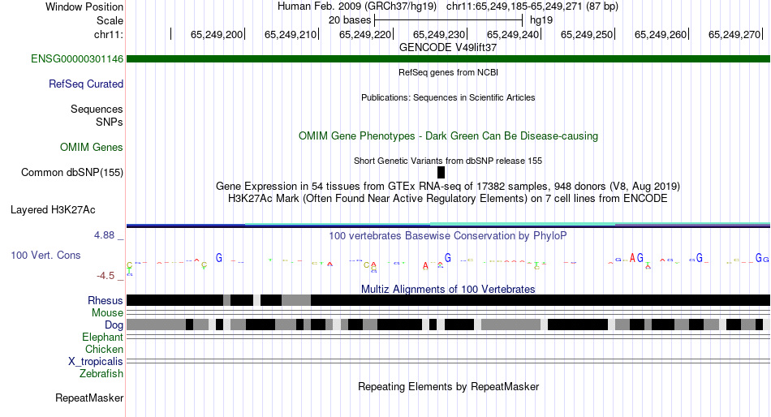Viewport: 771px width, 417px height.
Task: Click the OMIM Gene Phenotypes title text
Action: (x=448, y=135)
